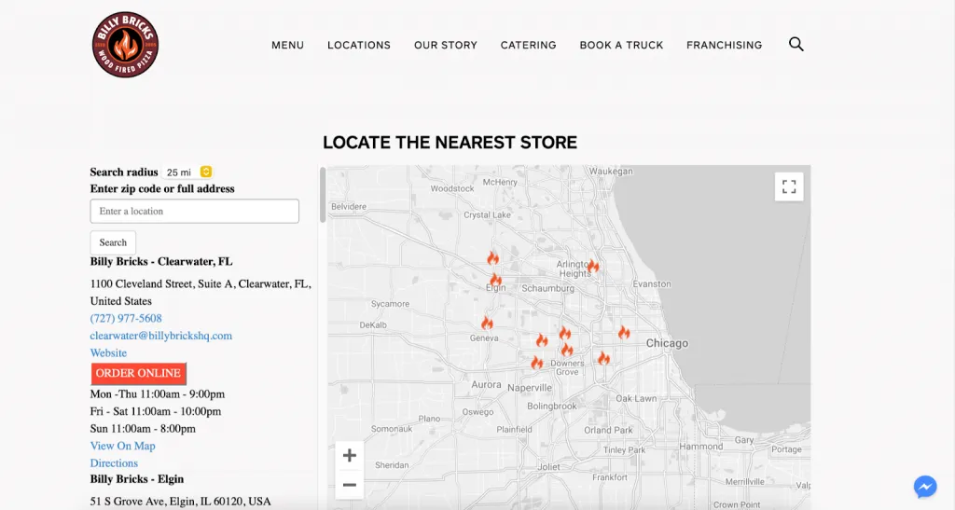Open the Franchising nav item

pos(724,45)
